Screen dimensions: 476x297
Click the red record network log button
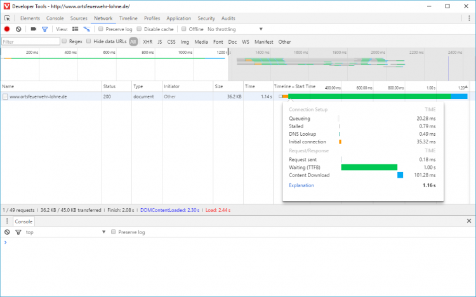point(7,29)
